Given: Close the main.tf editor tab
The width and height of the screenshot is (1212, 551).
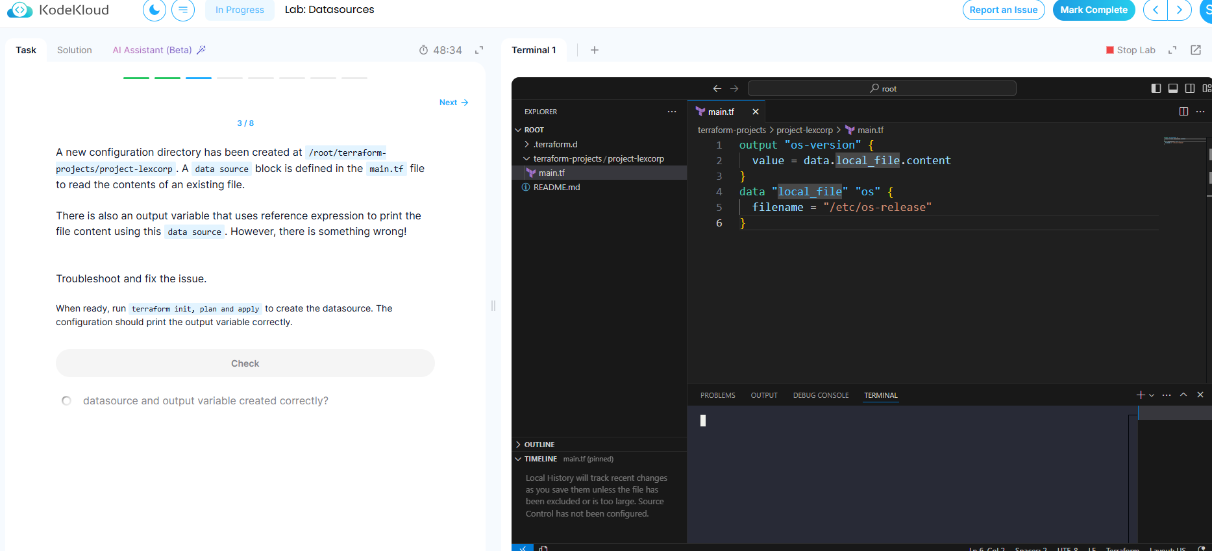Looking at the screenshot, I should tap(756, 112).
